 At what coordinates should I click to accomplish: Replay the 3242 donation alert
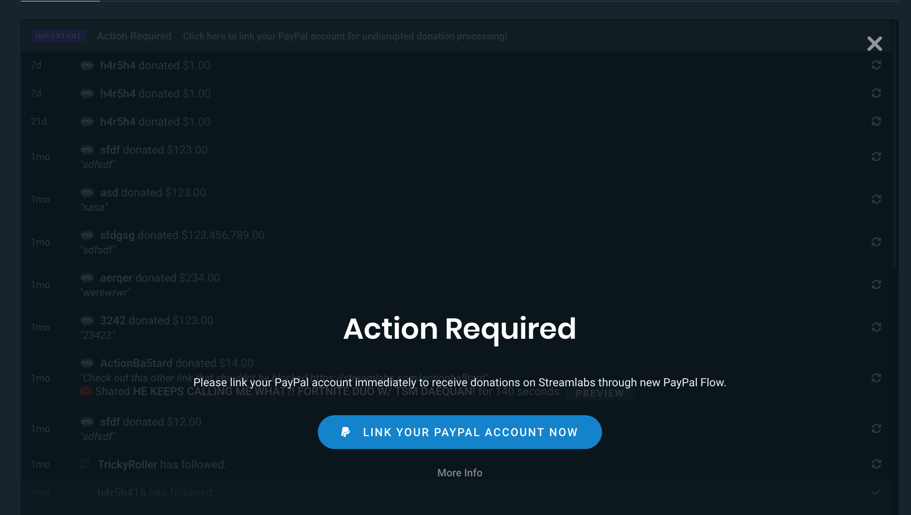coord(876,327)
